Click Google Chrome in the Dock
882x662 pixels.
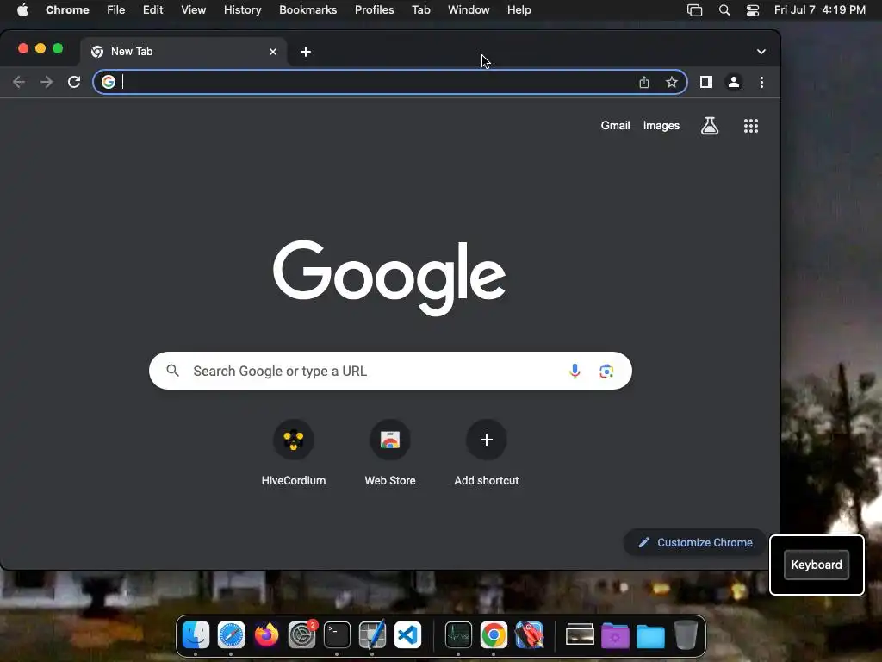pos(494,635)
